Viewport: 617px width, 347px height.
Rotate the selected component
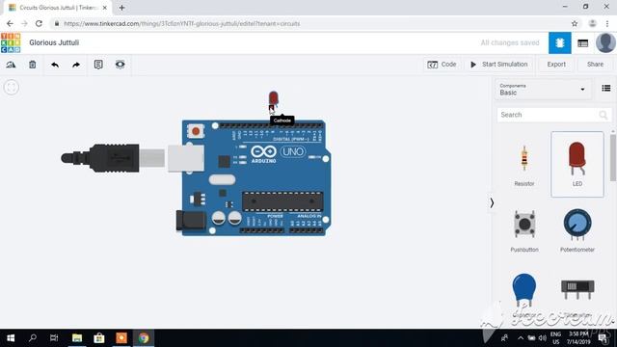click(11, 65)
